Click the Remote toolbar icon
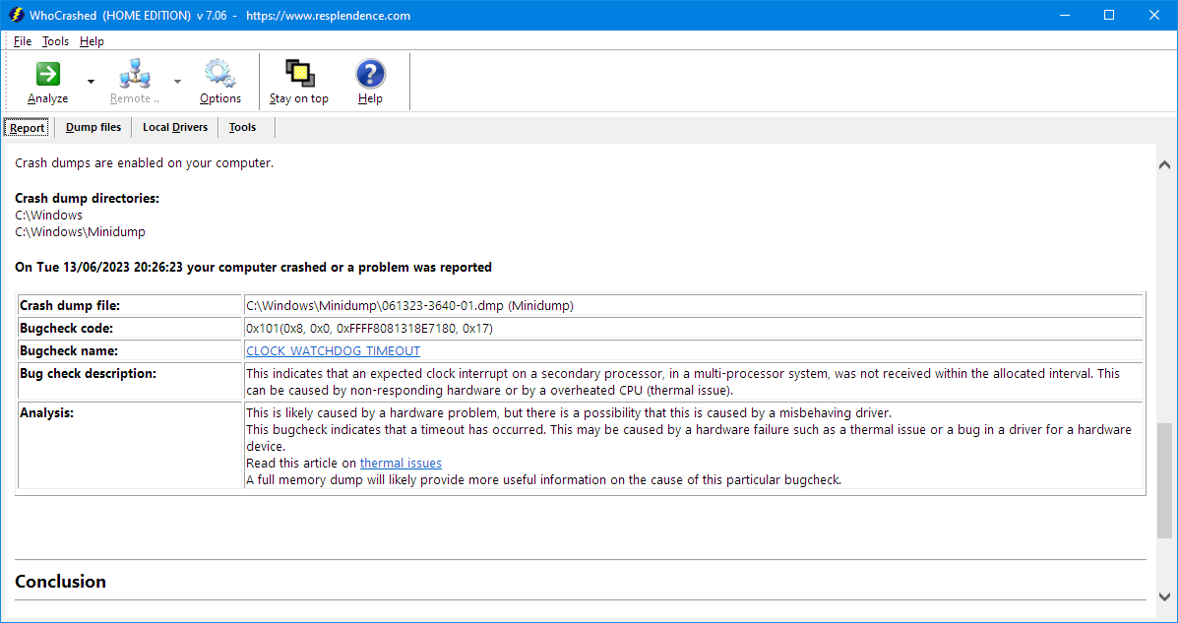Screen dimensions: 1178x623 [x=135, y=75]
